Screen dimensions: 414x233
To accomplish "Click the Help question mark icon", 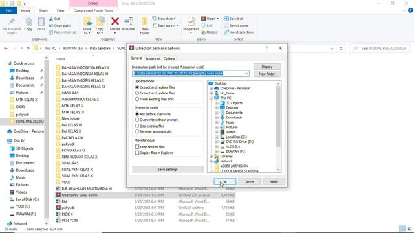I will pyautogui.click(x=410, y=10).
